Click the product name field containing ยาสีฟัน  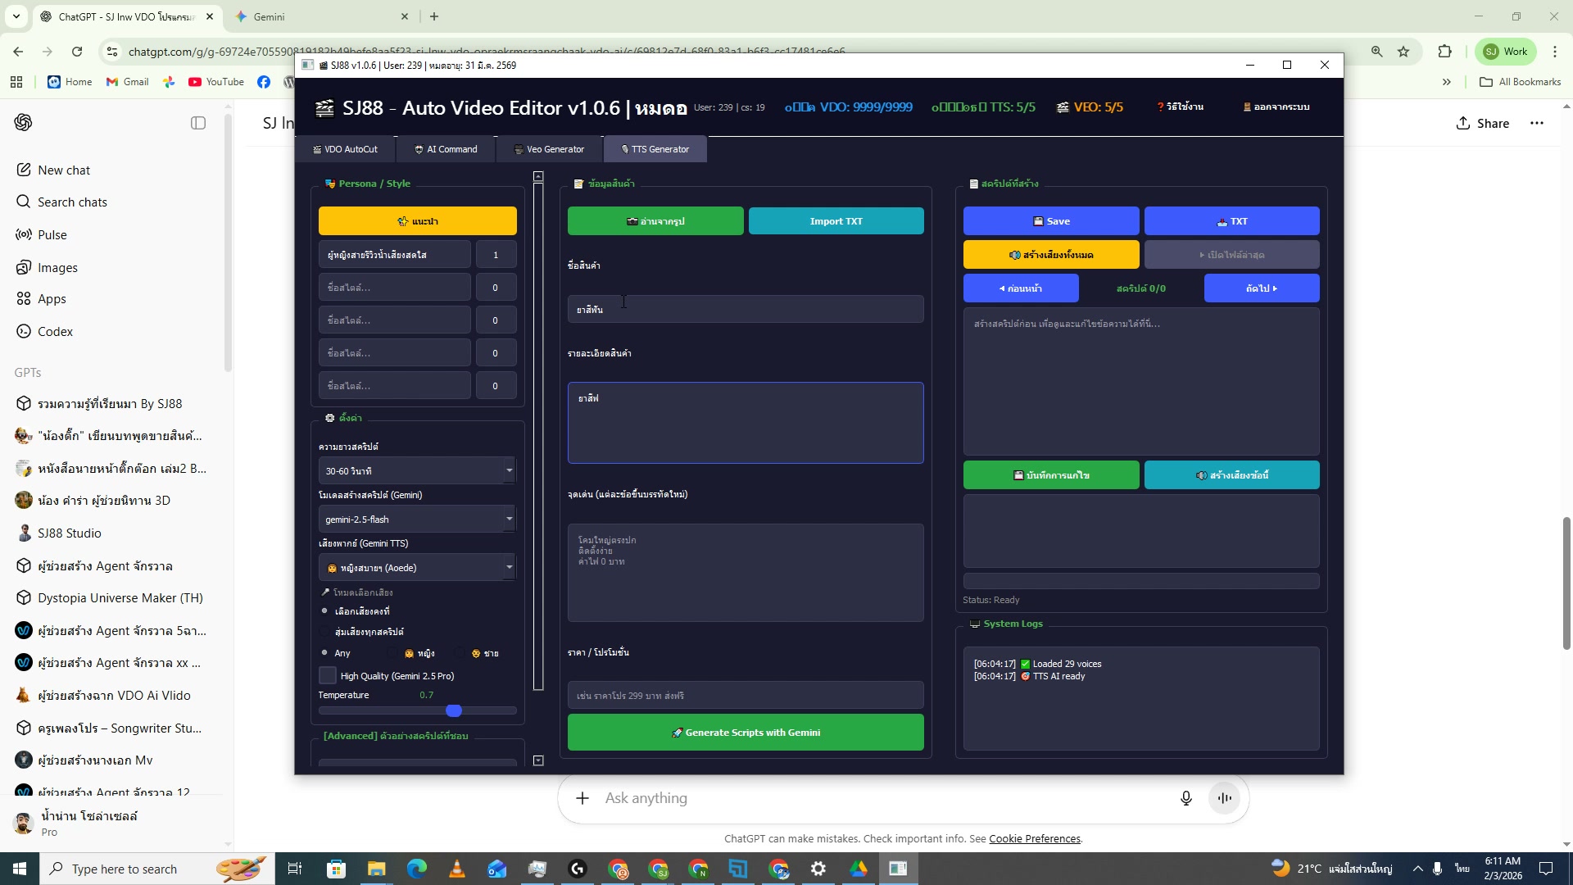pyautogui.click(x=744, y=309)
